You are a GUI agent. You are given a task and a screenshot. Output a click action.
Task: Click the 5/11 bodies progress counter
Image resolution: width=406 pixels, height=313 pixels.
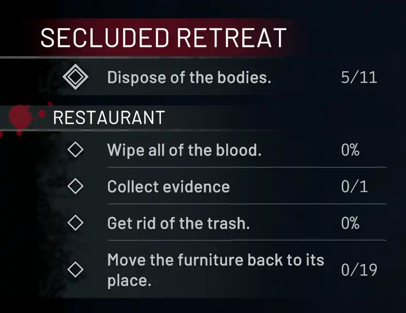coord(359,77)
